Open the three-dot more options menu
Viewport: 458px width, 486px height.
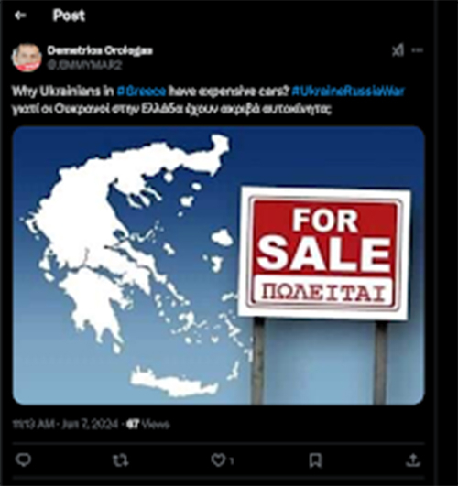[x=418, y=49]
